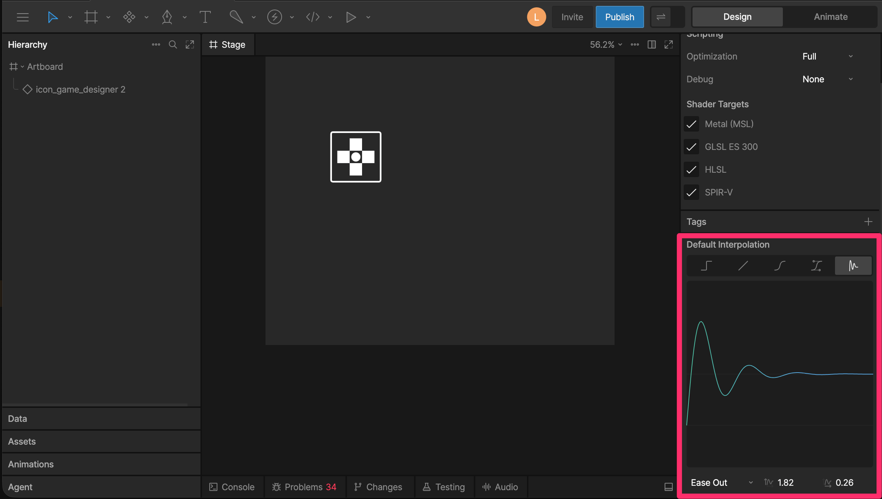Select Linear interpolation type
Screen dimensions: 882x499
[743, 265]
